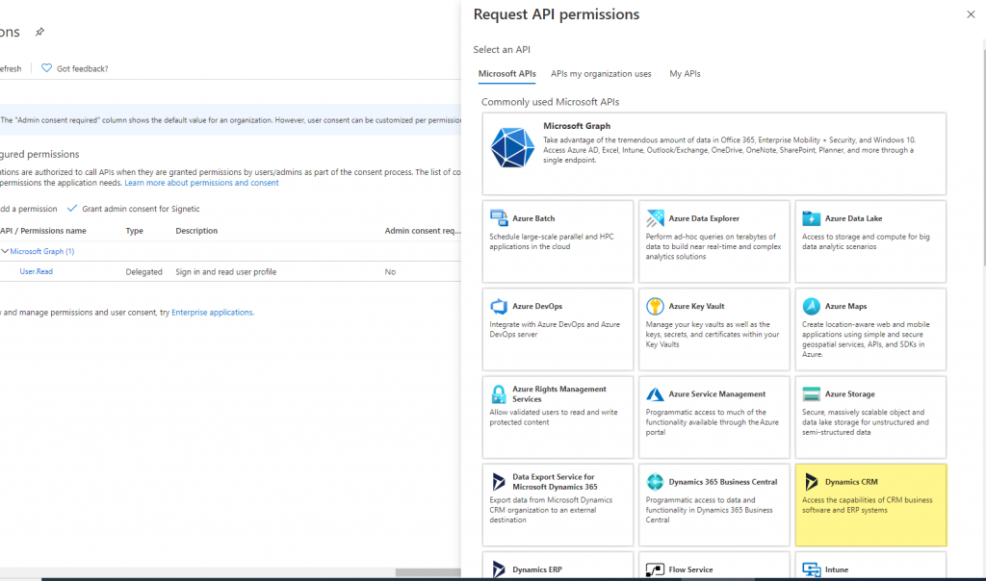Select the Azure Service Management card title
This screenshot has width=986, height=581.
pos(716,393)
